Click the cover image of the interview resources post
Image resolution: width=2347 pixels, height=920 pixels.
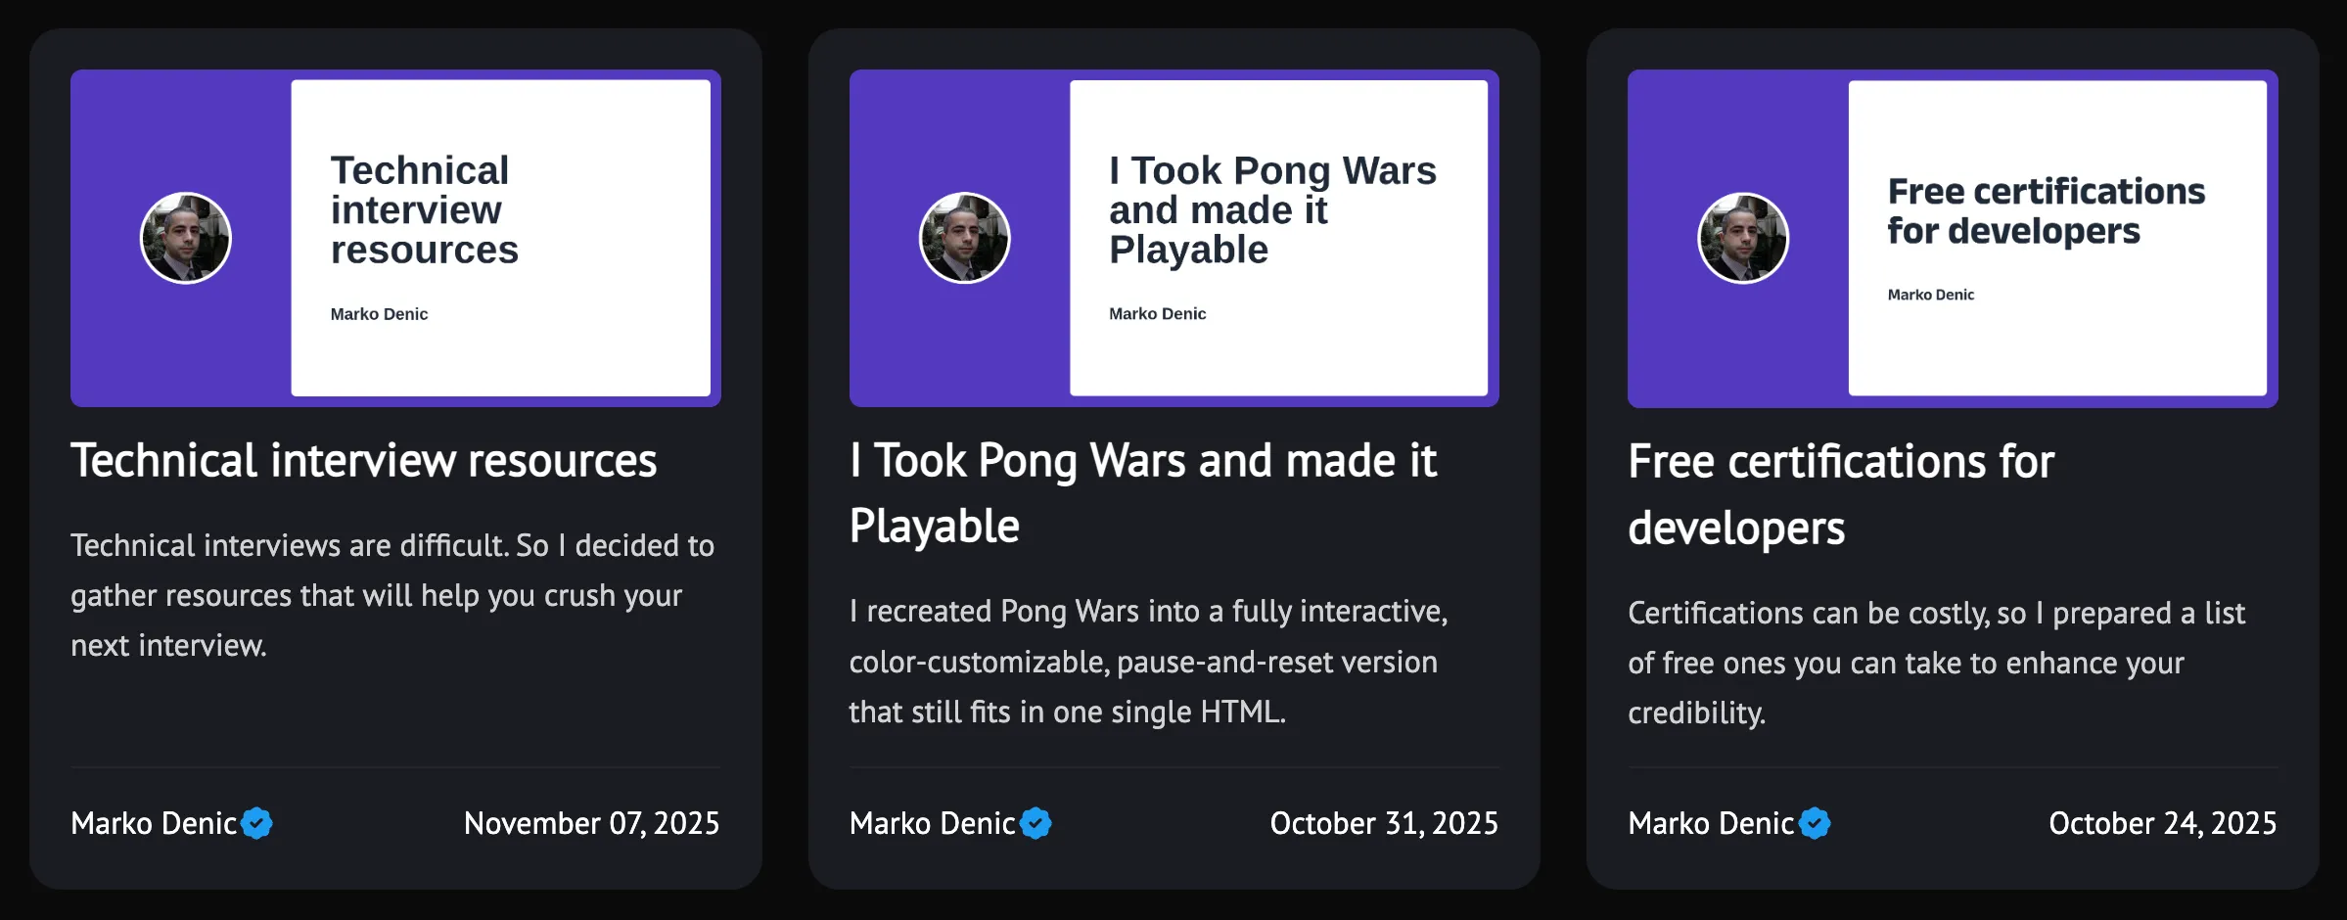(x=393, y=238)
